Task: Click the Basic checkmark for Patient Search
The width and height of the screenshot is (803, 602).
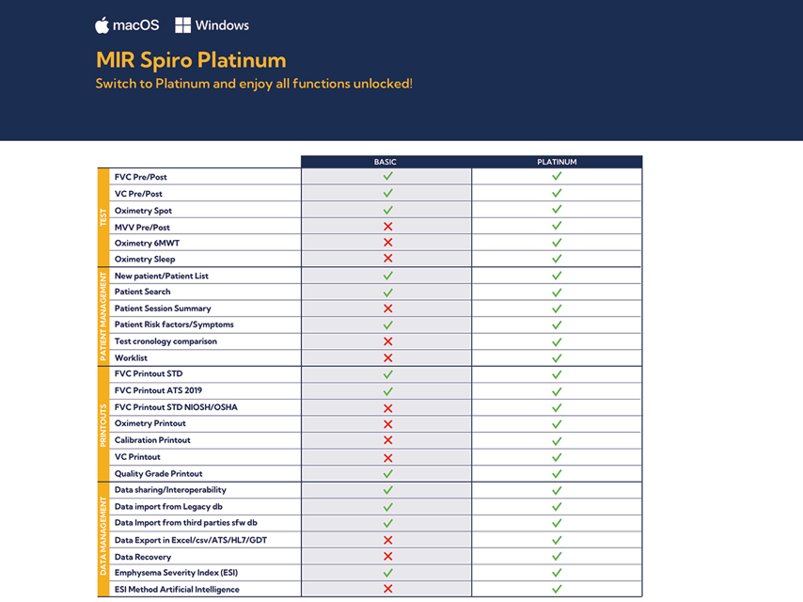Action: 387,292
